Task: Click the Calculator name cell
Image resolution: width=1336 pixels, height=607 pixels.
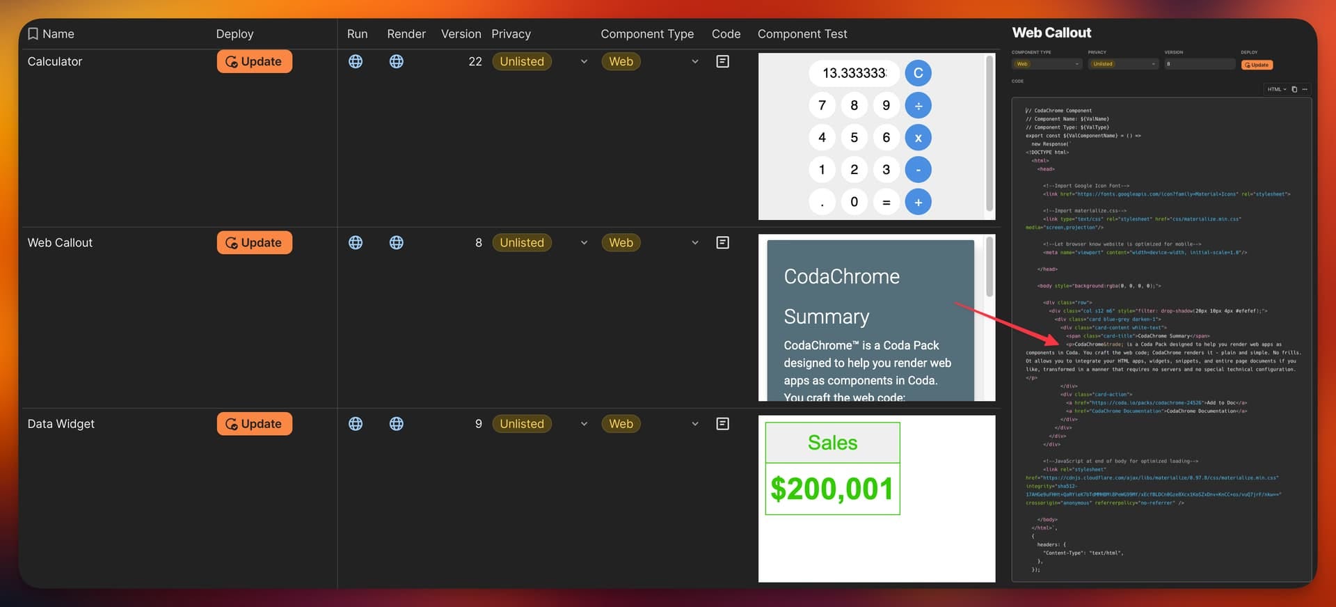Action: (x=55, y=61)
